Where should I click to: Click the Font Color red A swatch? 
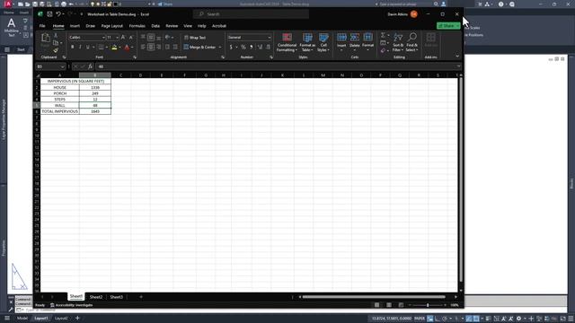127,48
